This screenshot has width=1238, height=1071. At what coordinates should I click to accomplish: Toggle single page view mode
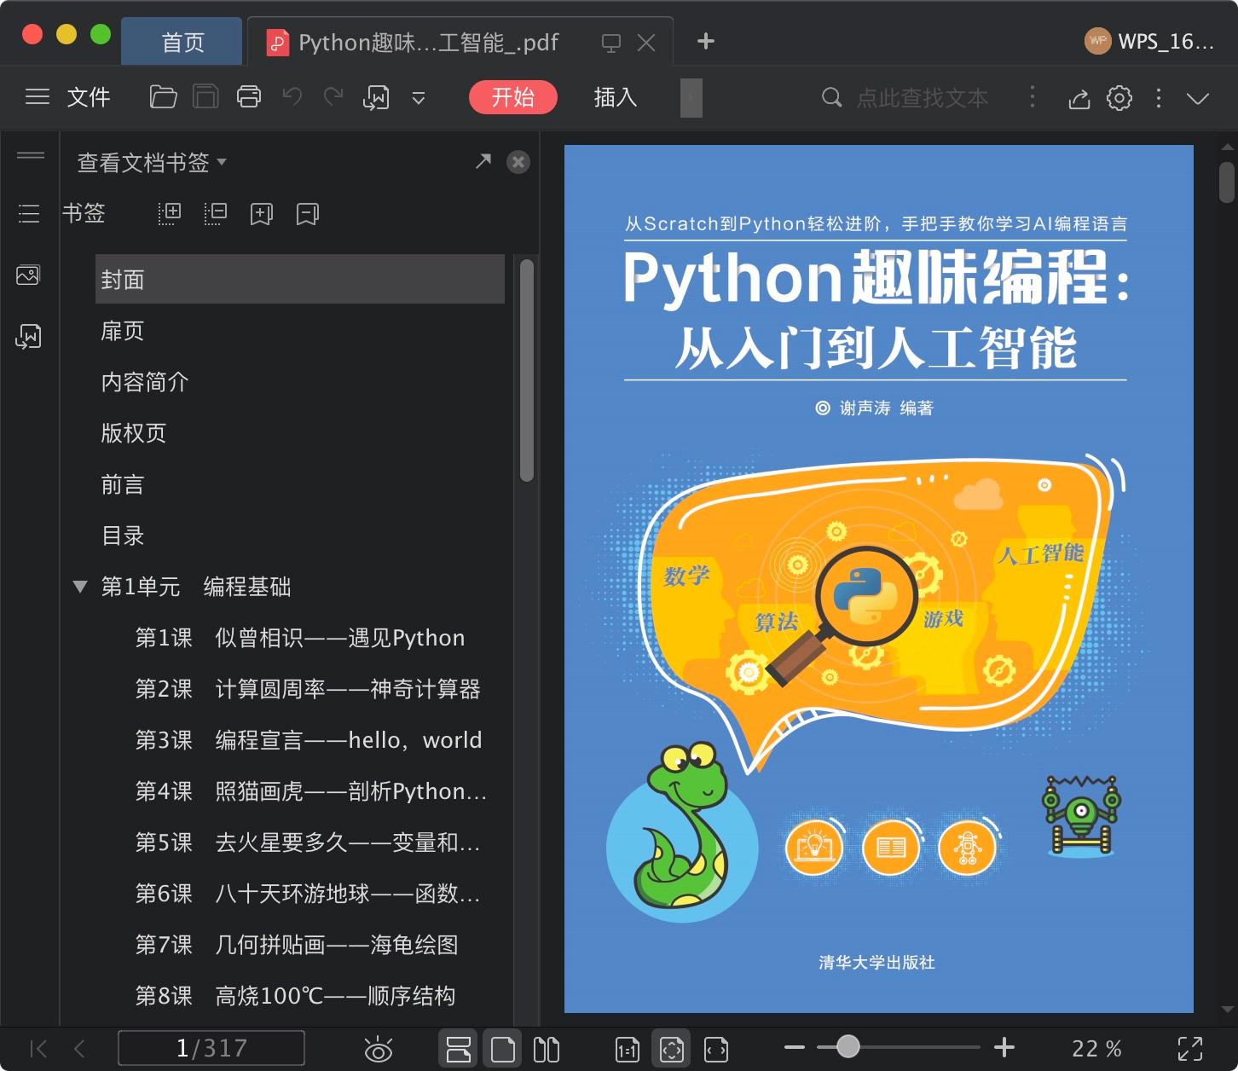pos(503,1049)
